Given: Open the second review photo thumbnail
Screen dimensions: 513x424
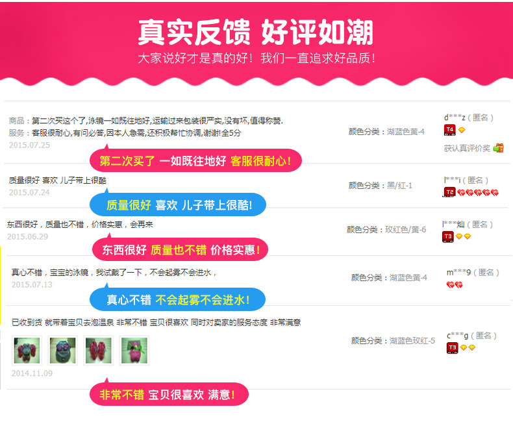Looking at the screenshot, I should [62, 351].
